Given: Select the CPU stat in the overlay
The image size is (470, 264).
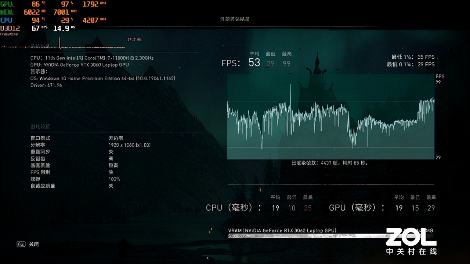Looking at the screenshot, I should (7, 21).
